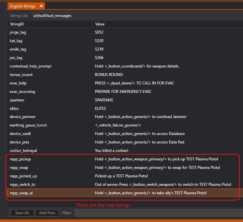Click the 'to overload Jammer' value
Viewport: 243px width, 222px height.
[141, 117]
